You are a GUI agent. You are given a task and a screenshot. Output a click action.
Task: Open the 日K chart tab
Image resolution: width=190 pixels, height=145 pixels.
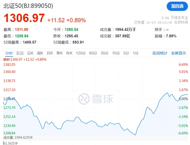pyautogui.click(x=30, y=53)
